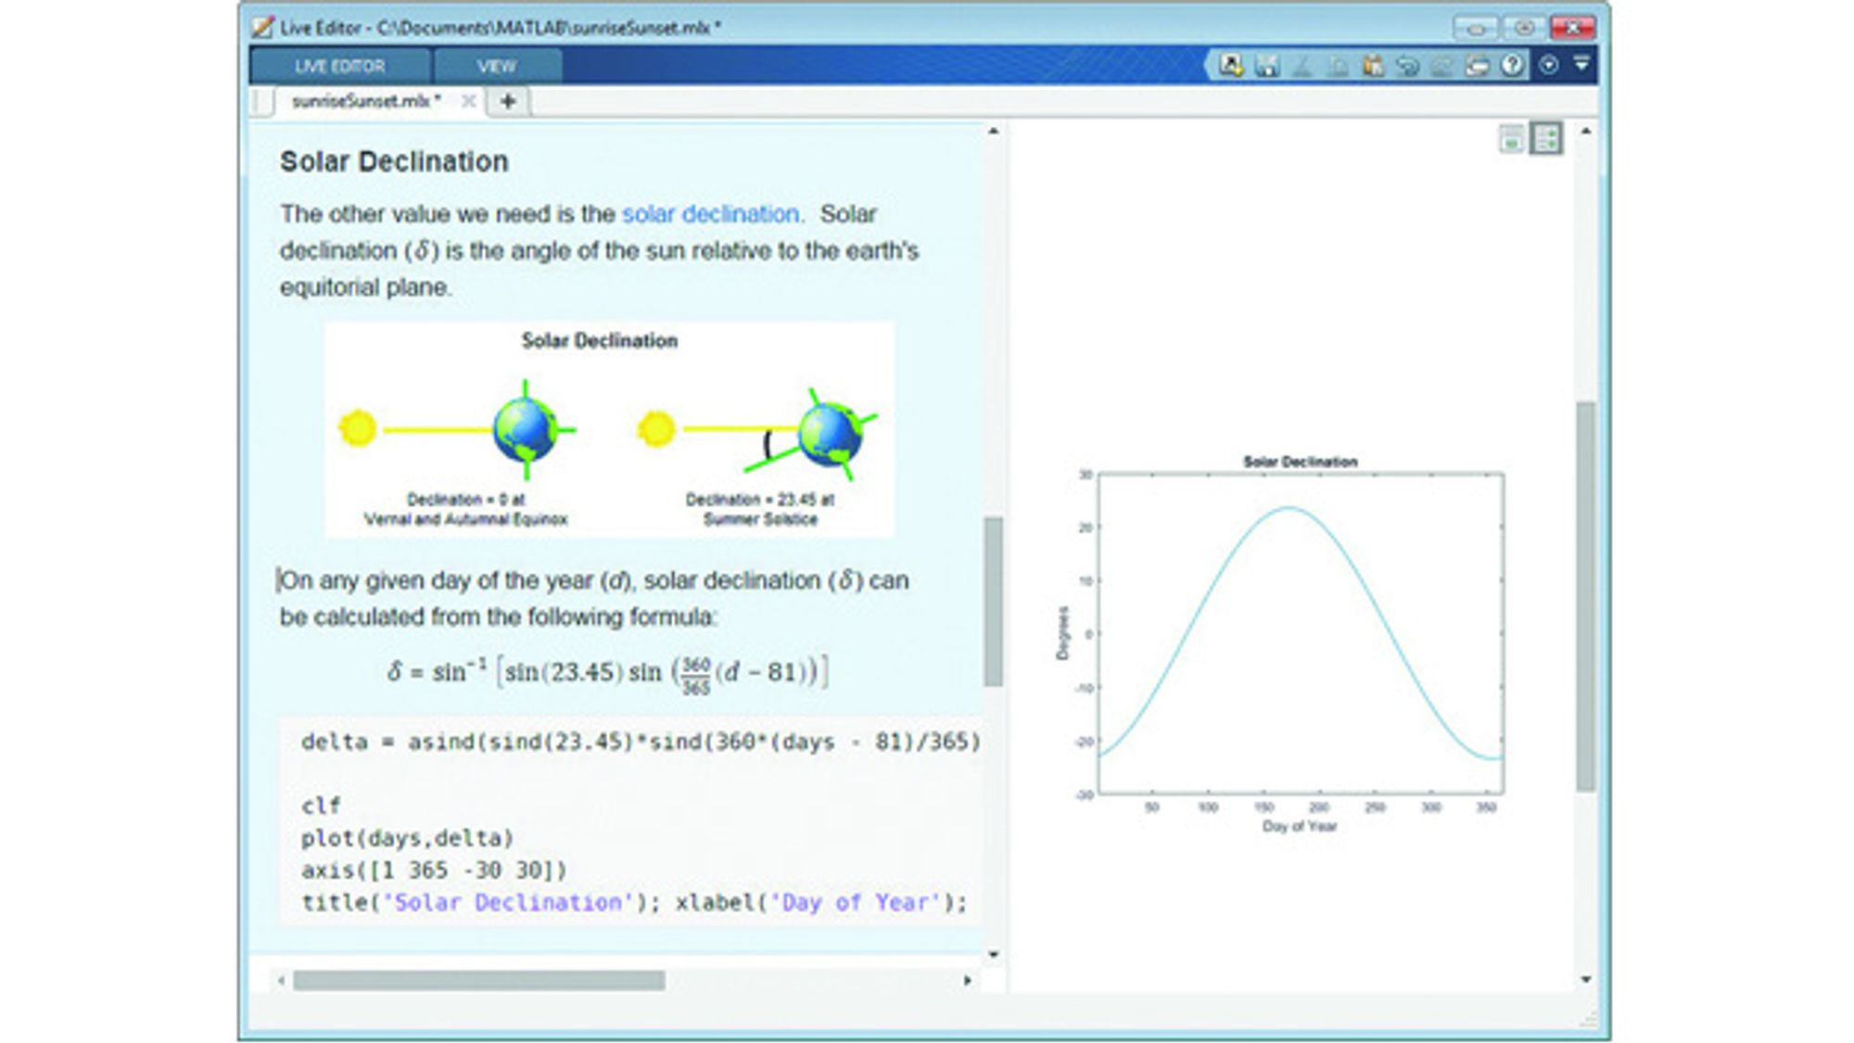Click the Solar Declination heading
The width and height of the screenshot is (1854, 1043).
click(x=394, y=161)
